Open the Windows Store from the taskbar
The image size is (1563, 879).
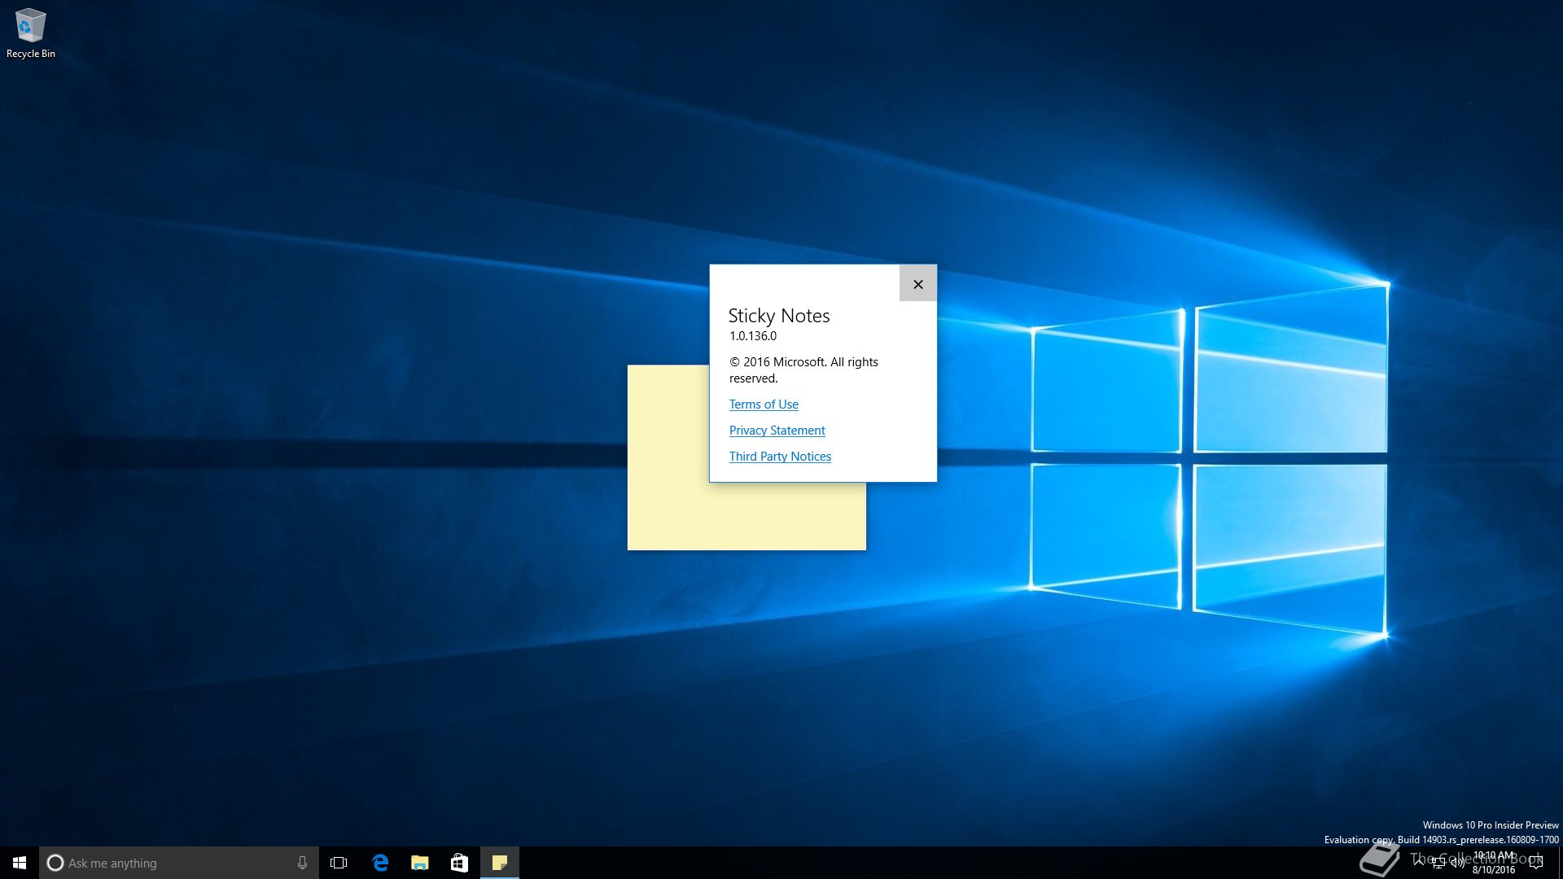459,863
